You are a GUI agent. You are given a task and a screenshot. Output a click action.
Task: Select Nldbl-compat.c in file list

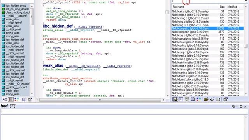(x=207, y=28)
